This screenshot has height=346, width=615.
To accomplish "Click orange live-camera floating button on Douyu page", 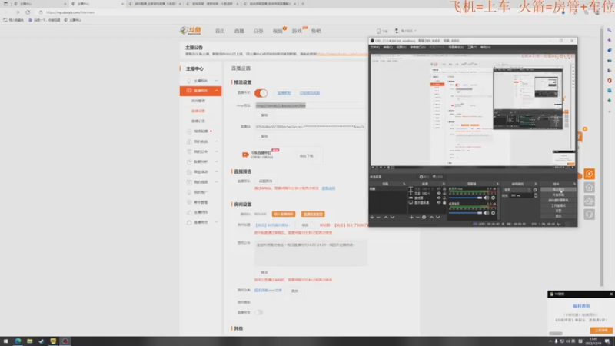I will pyautogui.click(x=589, y=174).
